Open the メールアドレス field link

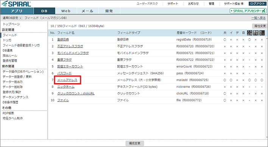point(67,80)
